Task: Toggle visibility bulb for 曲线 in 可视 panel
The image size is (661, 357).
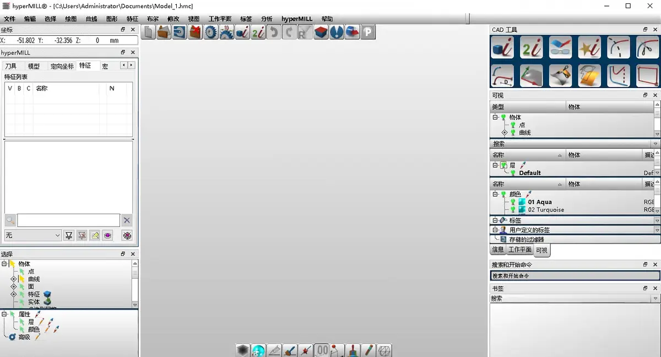Action: pos(513,133)
